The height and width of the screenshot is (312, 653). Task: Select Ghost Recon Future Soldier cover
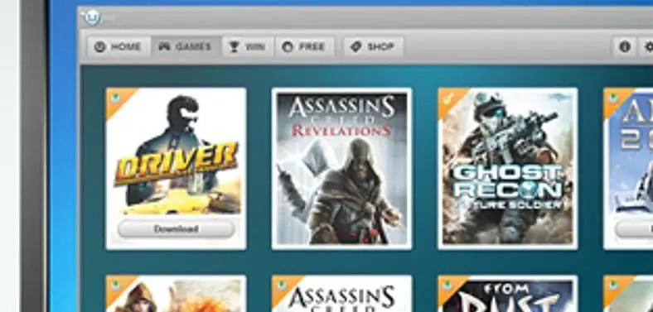(x=508, y=169)
